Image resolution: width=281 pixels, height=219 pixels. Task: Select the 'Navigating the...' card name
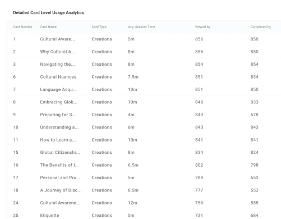(57, 64)
